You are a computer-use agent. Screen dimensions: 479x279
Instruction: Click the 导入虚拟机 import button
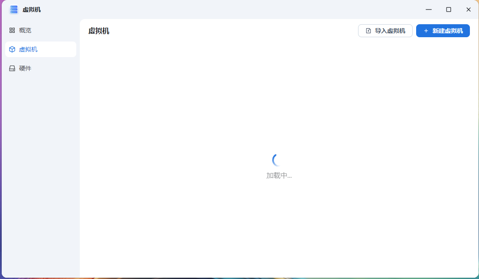pos(385,30)
